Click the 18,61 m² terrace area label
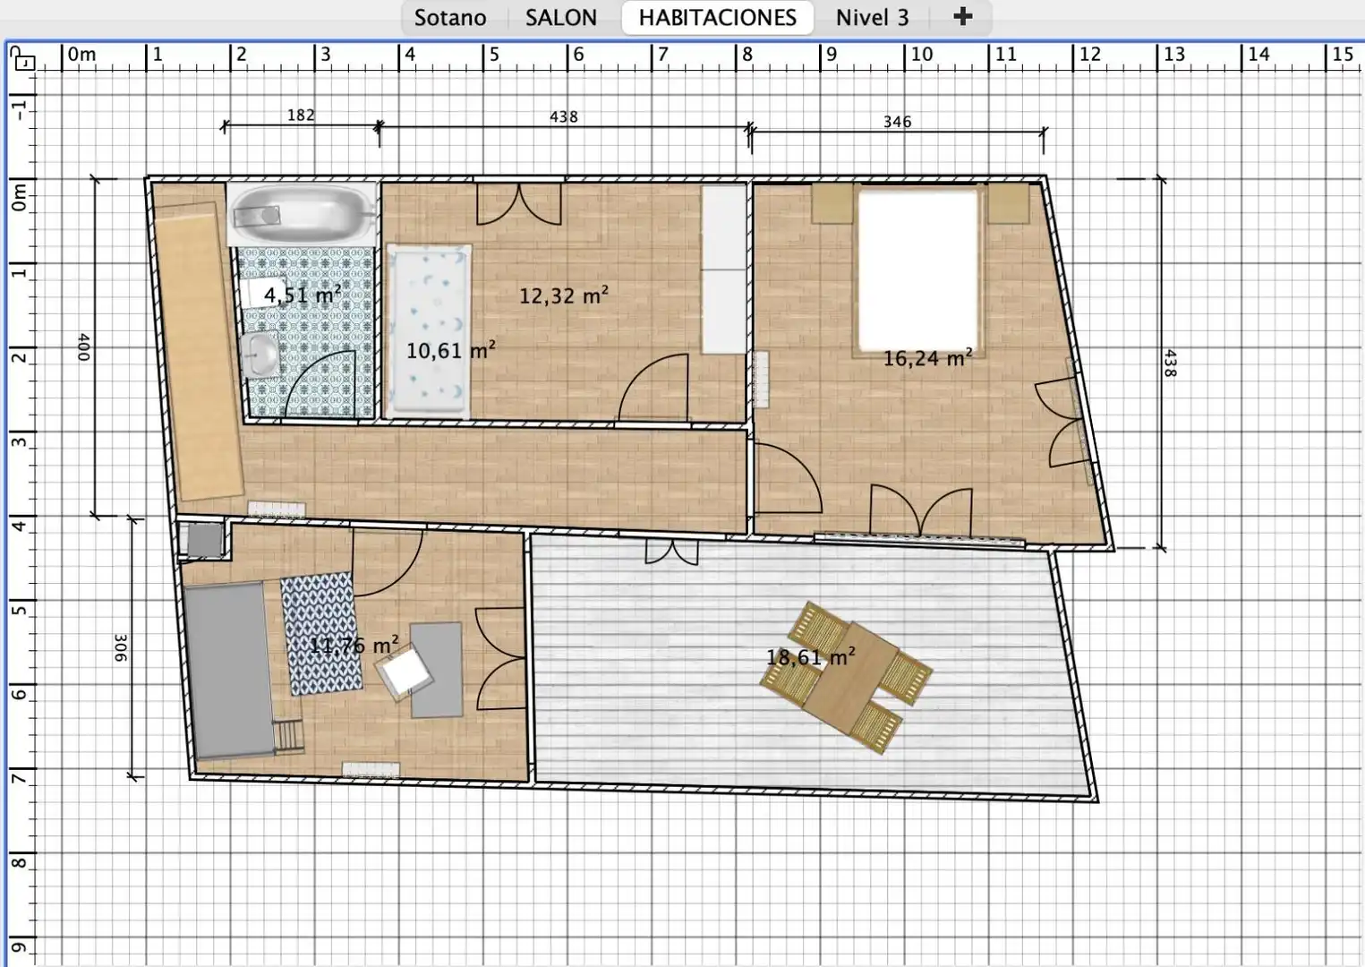 click(811, 657)
